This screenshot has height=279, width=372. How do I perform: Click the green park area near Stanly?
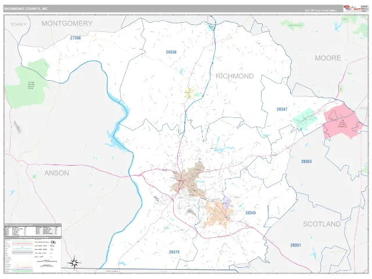pyautogui.click(x=28, y=84)
